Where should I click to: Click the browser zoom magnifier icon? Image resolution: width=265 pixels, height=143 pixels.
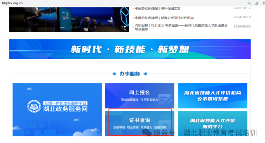coord(249,3)
